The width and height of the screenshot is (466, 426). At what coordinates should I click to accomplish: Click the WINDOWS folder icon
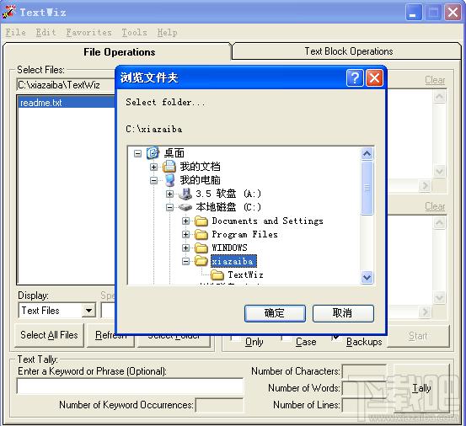pyautogui.click(x=201, y=248)
